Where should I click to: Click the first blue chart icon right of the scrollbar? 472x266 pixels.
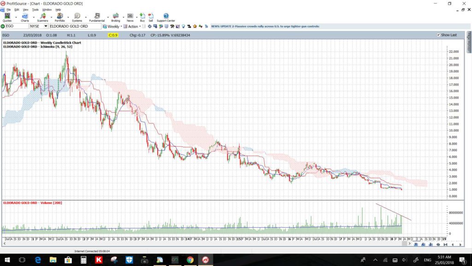[x=416, y=245]
